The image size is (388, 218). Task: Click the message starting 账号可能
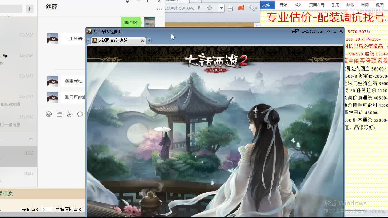click(73, 97)
